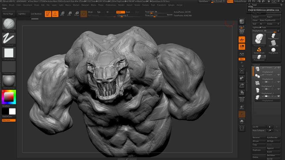
Task: Choose the Scale transform tool in top shelf
Action: click(x=69, y=14)
